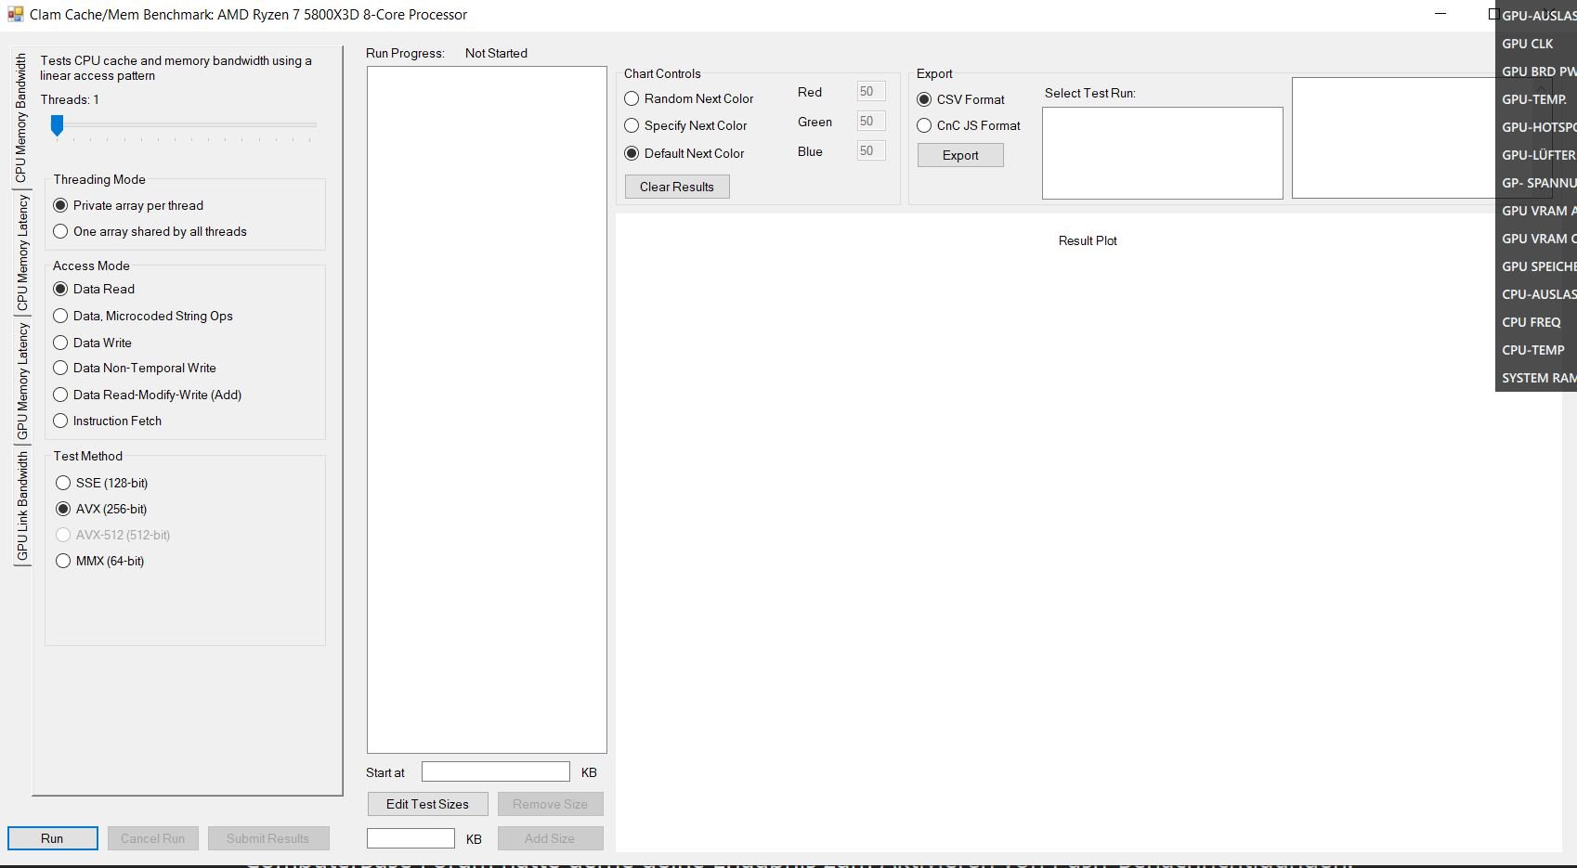Open the GPU Memory Latency tab
The height and width of the screenshot is (868, 1577).
tap(21, 381)
